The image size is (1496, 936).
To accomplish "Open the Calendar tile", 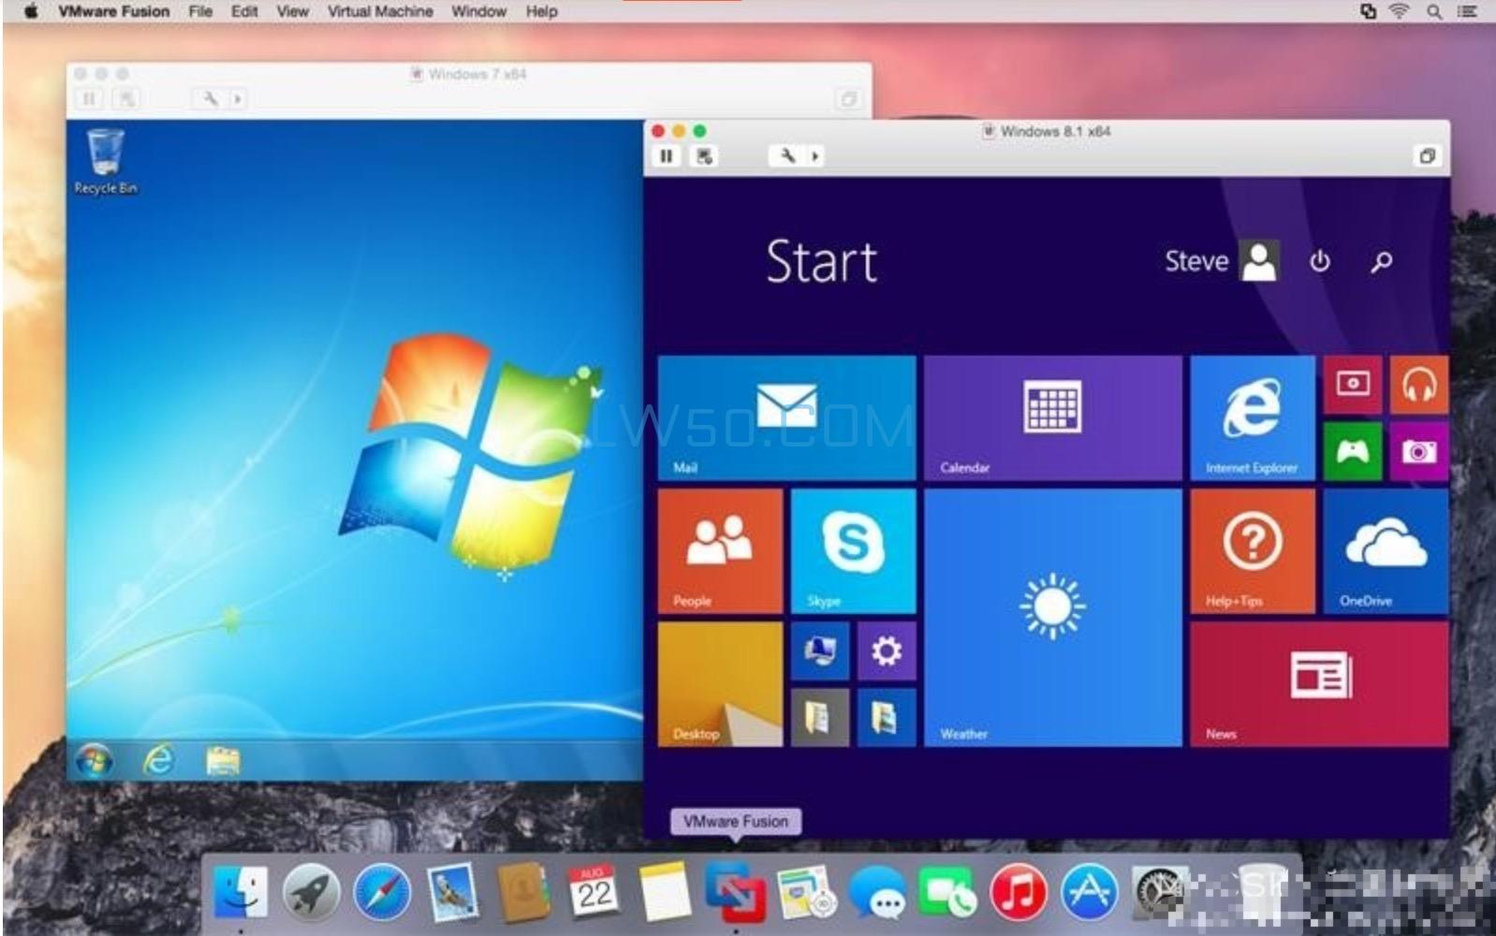I will pos(1052,417).
